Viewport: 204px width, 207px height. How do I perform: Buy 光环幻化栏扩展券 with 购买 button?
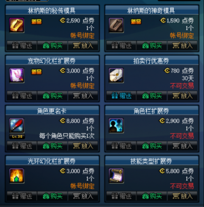coord(53,196)
